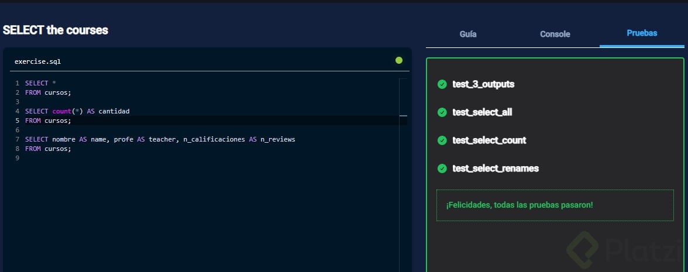The height and width of the screenshot is (272, 688).
Task: Click the check icon beside test_select_all
Action: click(442, 112)
